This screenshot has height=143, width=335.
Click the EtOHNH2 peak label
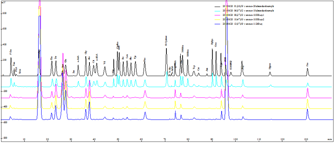pos(231,65)
